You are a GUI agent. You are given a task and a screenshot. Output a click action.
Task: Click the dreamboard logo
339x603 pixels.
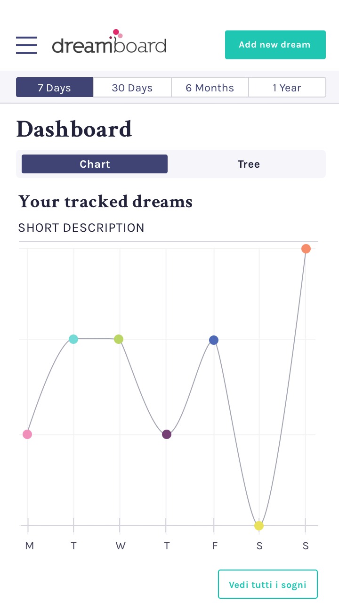point(109,42)
